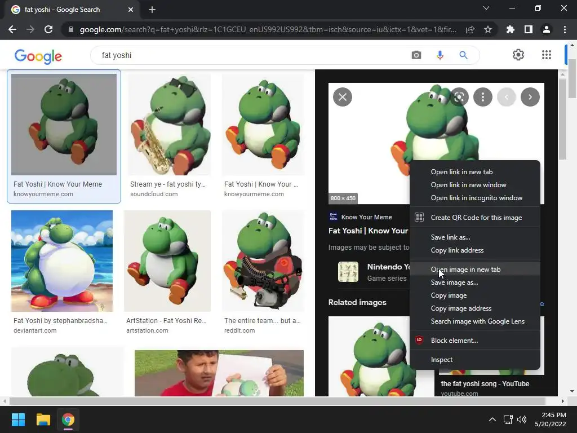The image size is (577, 433).
Task: Click Know Your Meme source link
Action: coord(361,217)
